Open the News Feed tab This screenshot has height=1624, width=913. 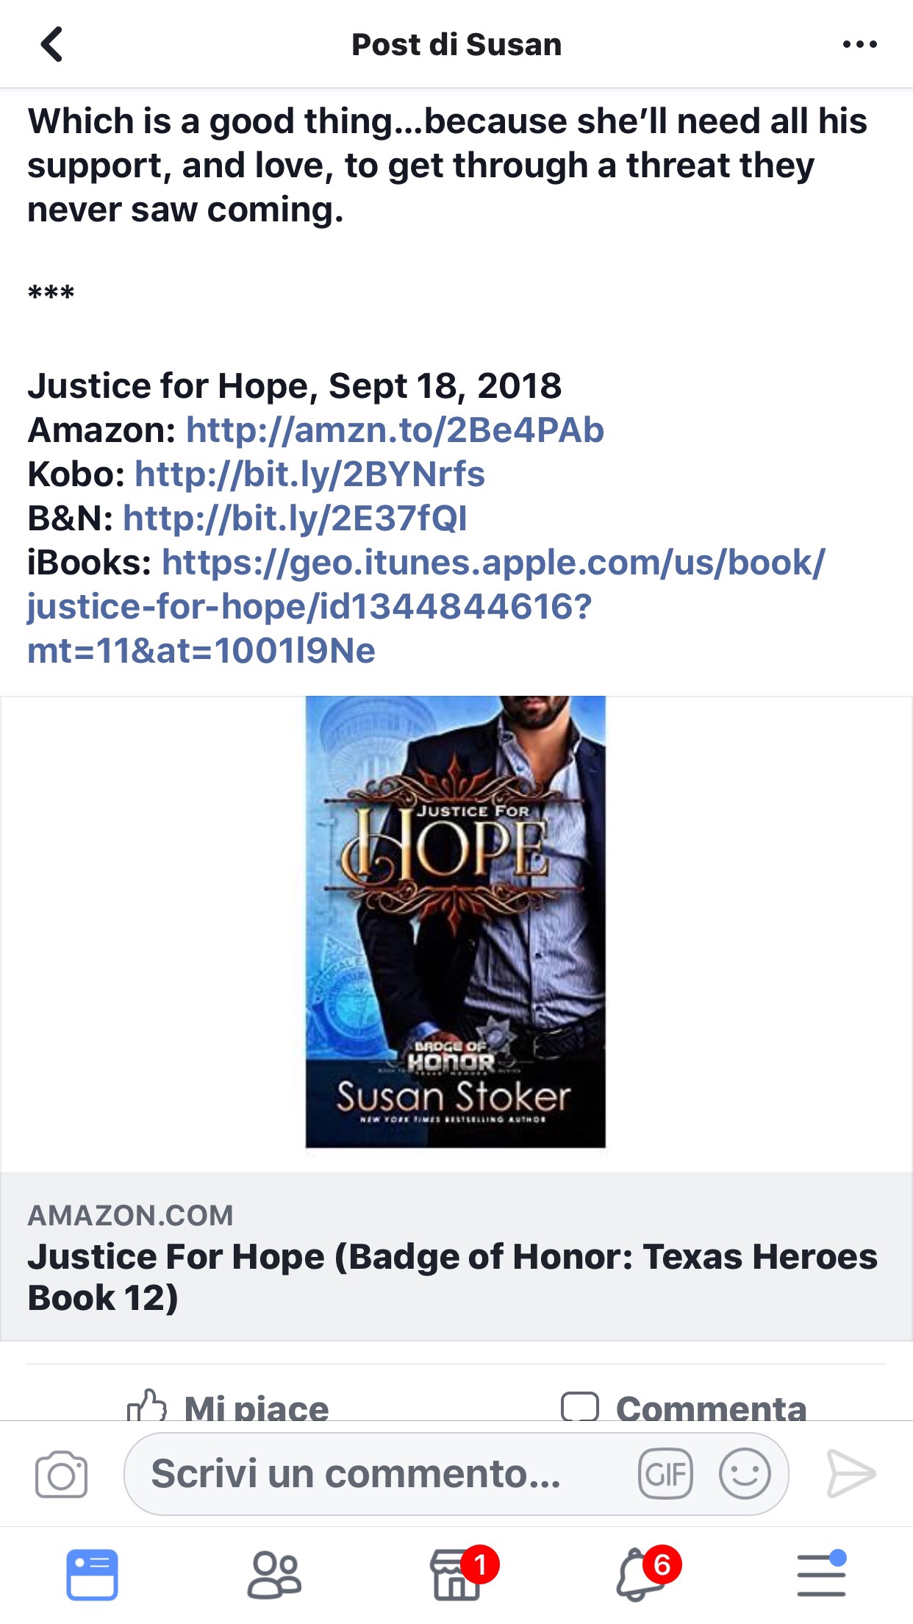92,1575
